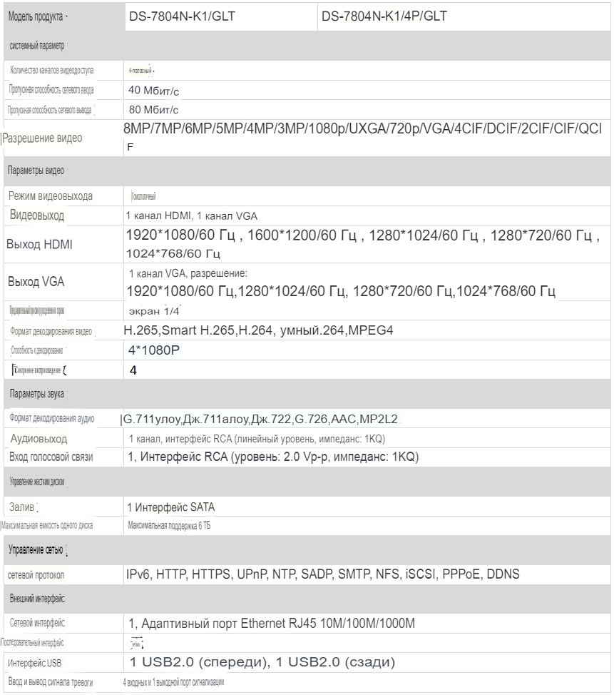
Task: Click the '1 канал HDMI, 1 канал VGA' value
Action: [191, 215]
